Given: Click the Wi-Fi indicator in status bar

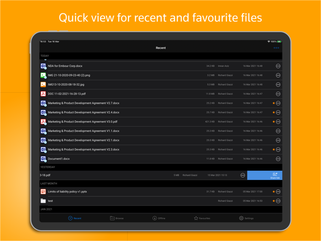Looking at the screenshot, I should coord(269,42).
